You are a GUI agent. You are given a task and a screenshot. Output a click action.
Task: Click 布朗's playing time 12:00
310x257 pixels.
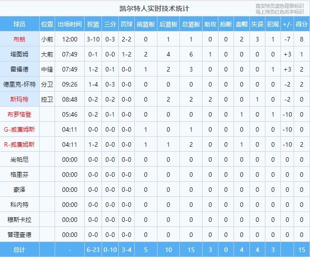coord(70,39)
